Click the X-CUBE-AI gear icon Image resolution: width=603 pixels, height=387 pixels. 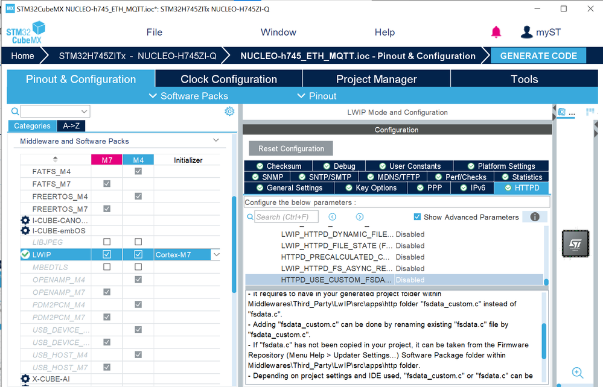25,379
